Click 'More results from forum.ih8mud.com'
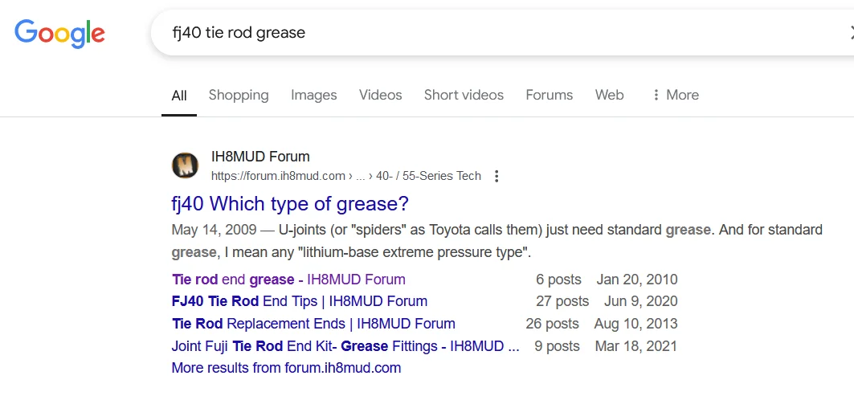854x396 pixels. tap(286, 368)
